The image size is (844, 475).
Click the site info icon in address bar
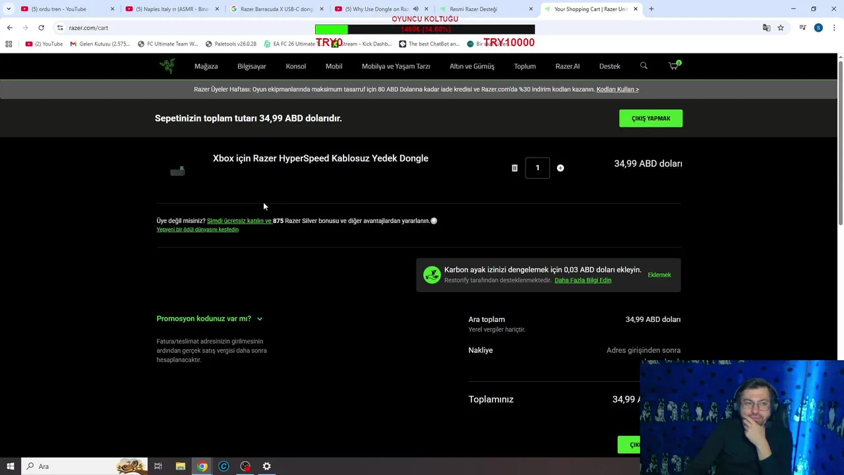tap(60, 28)
